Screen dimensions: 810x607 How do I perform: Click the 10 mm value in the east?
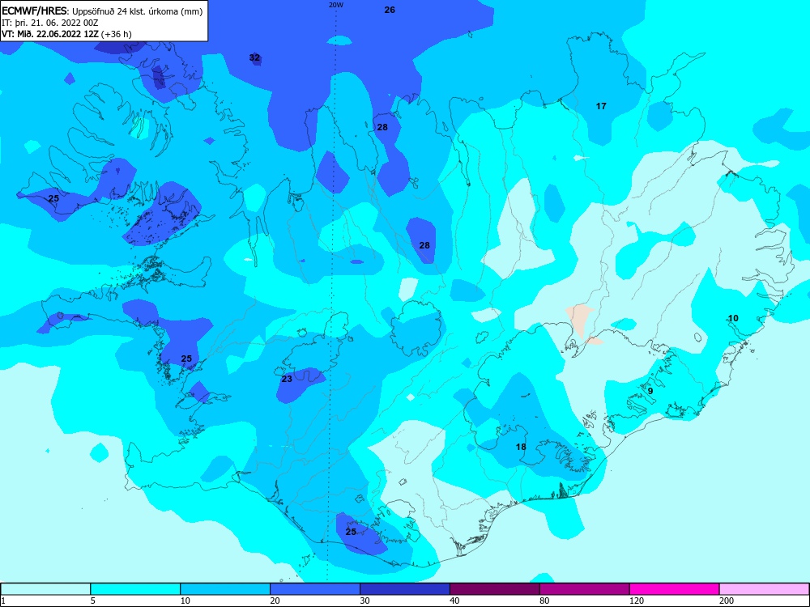[733, 318]
